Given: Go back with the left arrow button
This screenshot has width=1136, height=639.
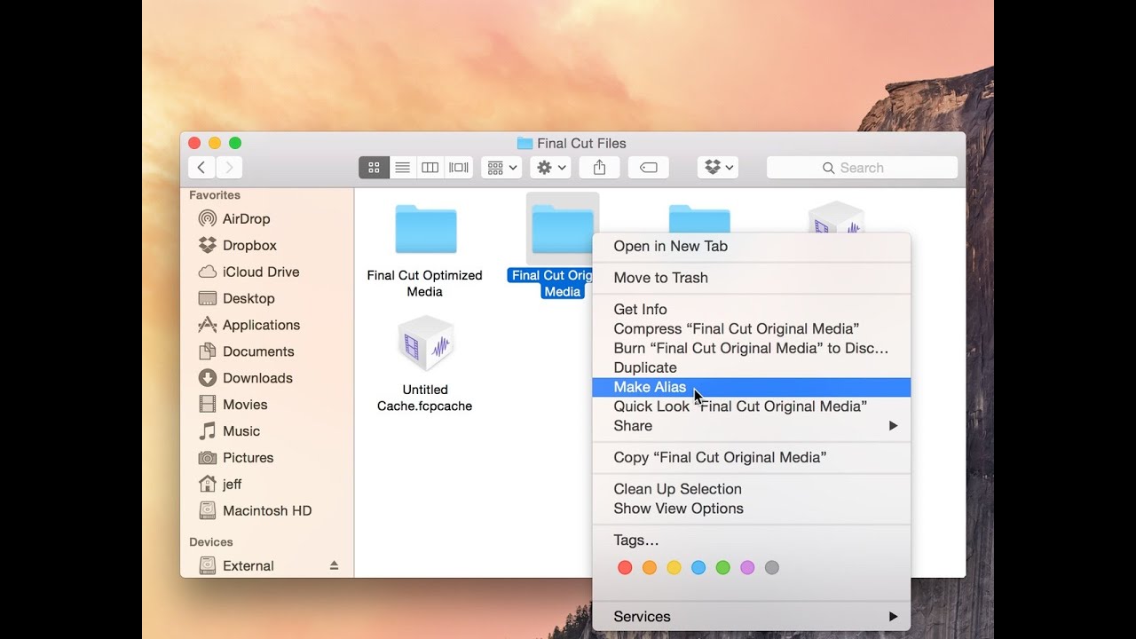Looking at the screenshot, I should 201,167.
